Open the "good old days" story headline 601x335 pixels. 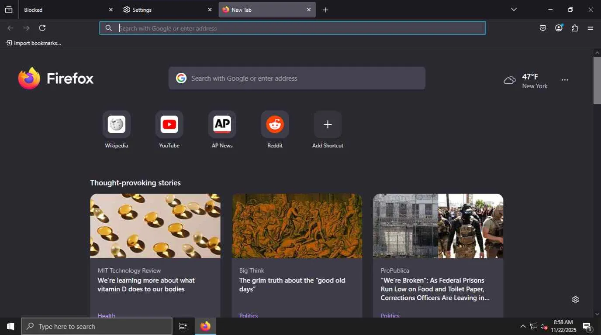(292, 285)
